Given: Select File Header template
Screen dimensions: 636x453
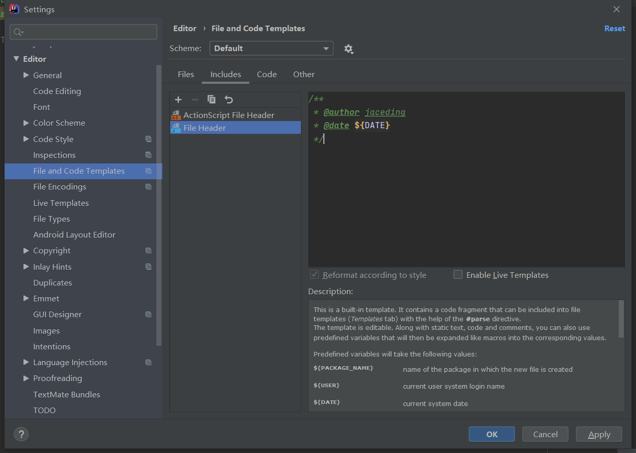Looking at the screenshot, I should tap(235, 128).
